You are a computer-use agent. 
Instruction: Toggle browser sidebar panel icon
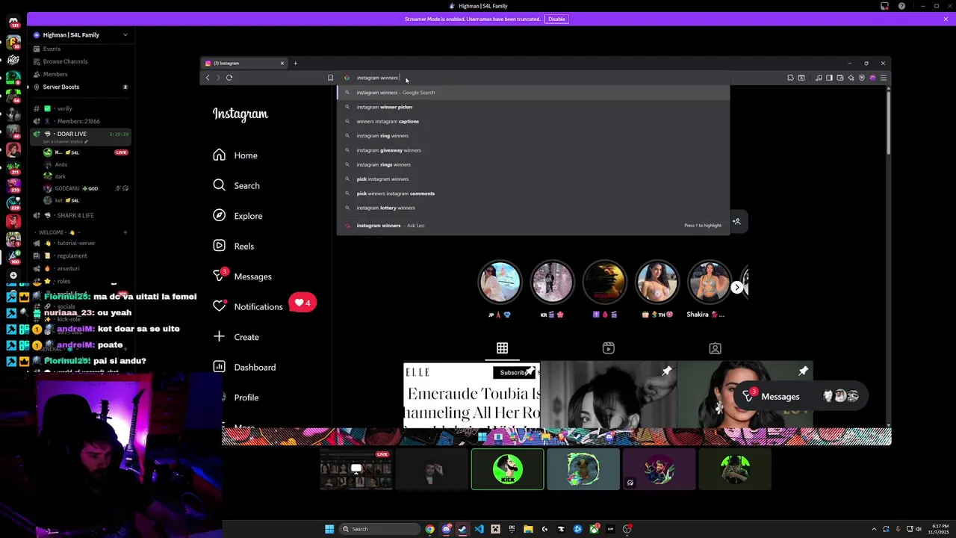(x=829, y=78)
